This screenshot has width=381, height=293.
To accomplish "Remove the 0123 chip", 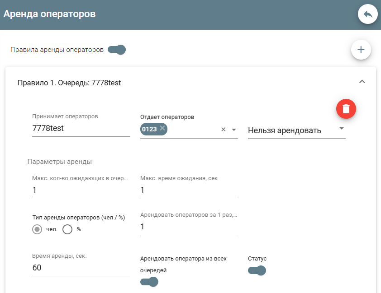I will (x=162, y=129).
